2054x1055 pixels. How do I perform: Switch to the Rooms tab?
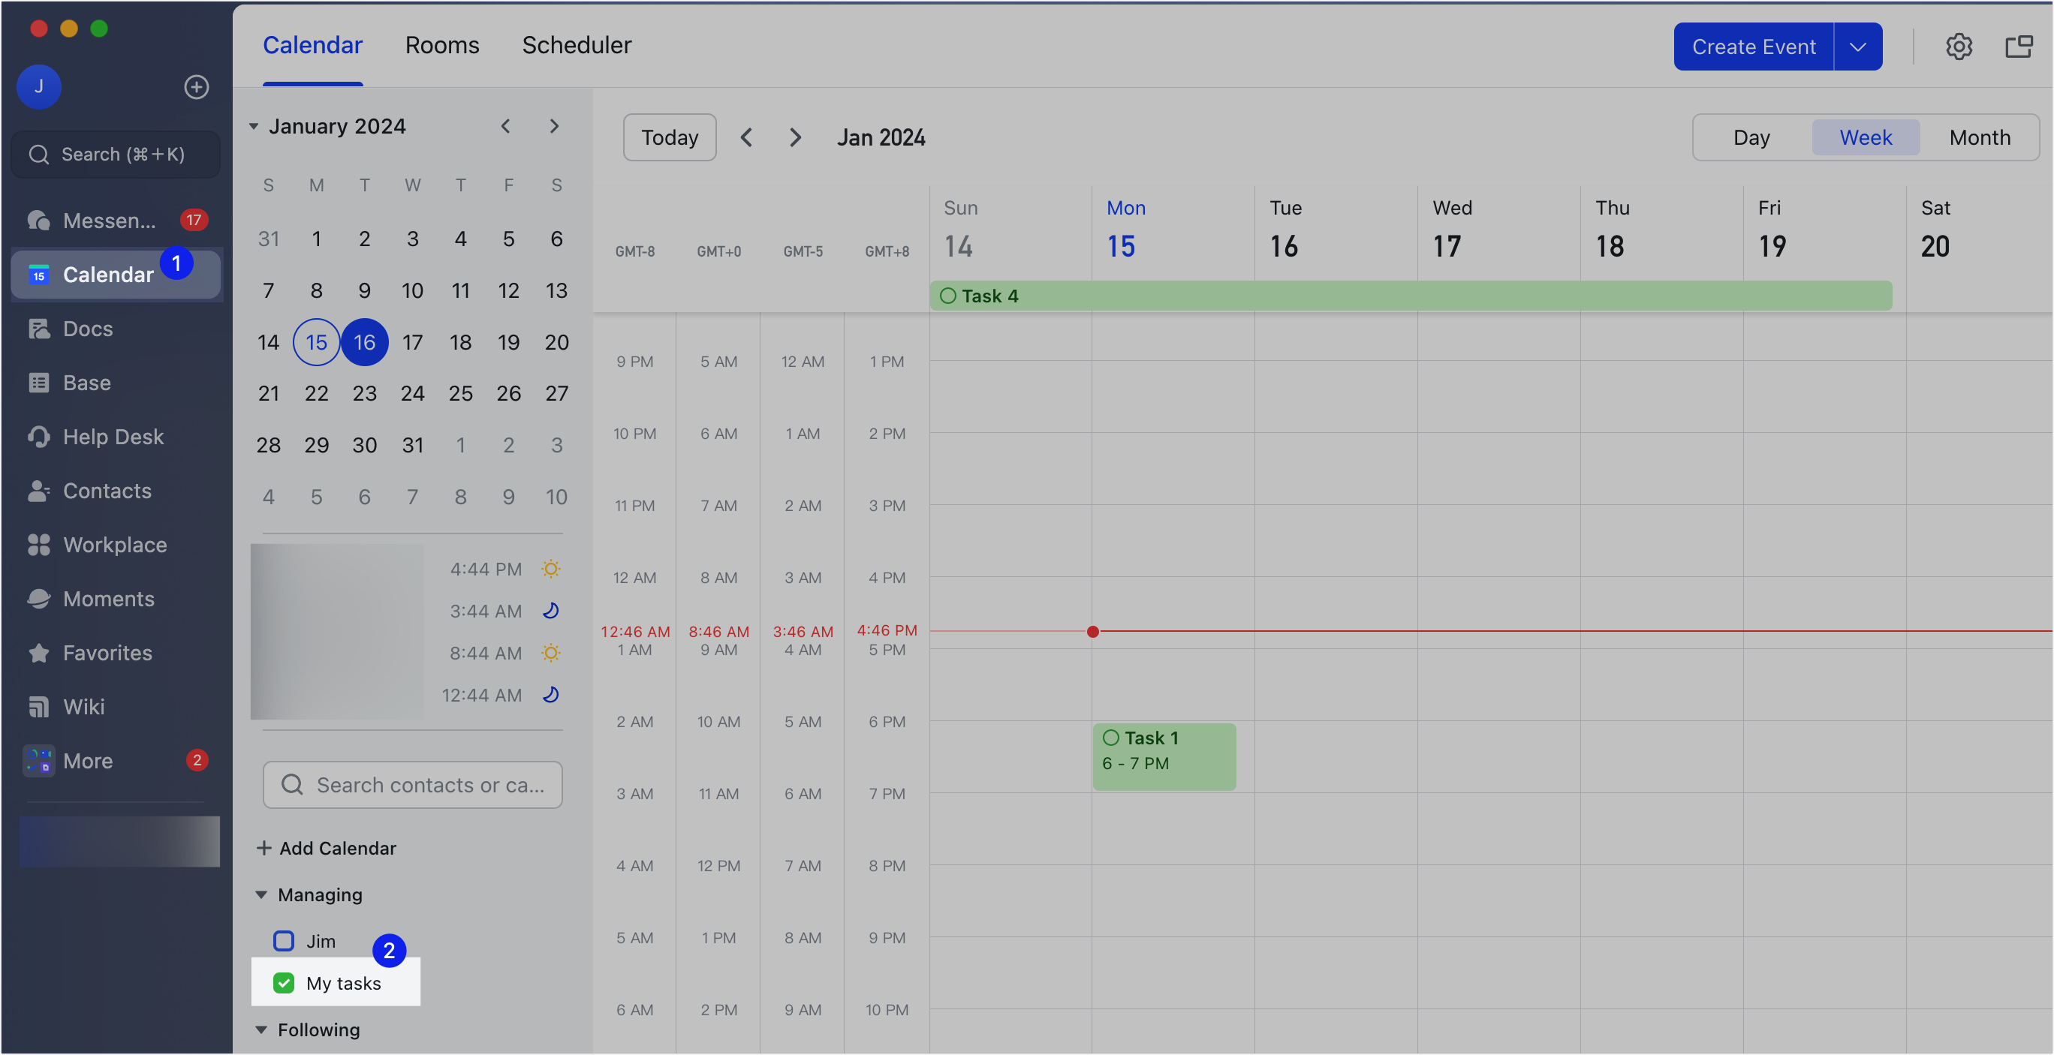tap(441, 46)
